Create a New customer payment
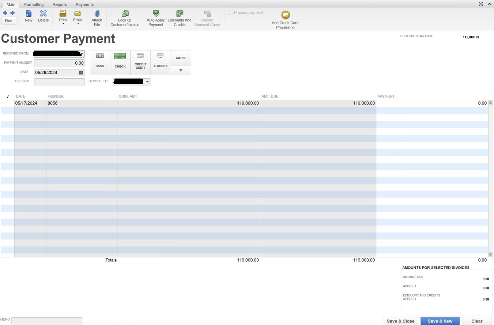Screen dimensions: 494x325 coord(29,16)
